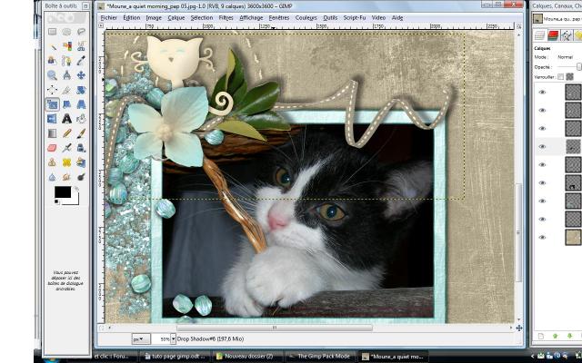
Task: Select the Ink tool
Action: pyautogui.click(x=81, y=148)
